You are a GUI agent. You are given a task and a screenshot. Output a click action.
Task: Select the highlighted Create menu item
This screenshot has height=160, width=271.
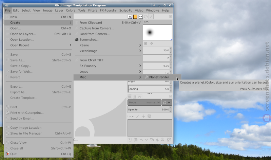38,22
